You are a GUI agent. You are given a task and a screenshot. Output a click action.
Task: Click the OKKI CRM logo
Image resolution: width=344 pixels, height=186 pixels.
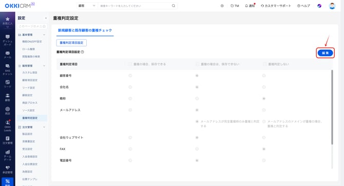click(x=20, y=5)
